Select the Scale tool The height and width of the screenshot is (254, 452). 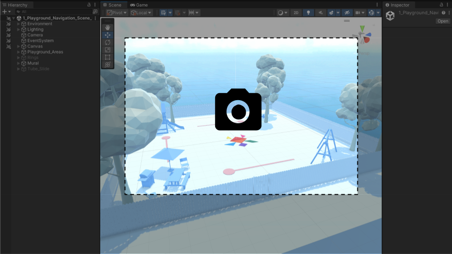(108, 50)
